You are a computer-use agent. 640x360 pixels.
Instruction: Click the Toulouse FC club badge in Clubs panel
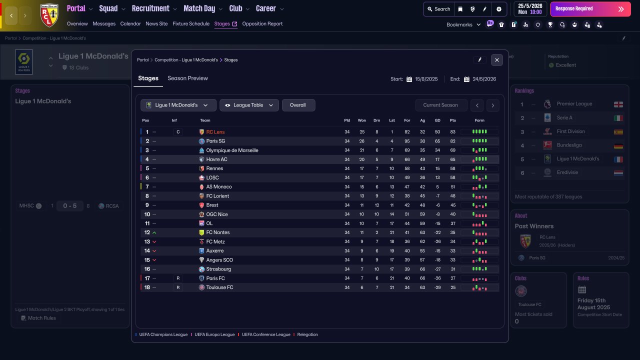(521, 291)
